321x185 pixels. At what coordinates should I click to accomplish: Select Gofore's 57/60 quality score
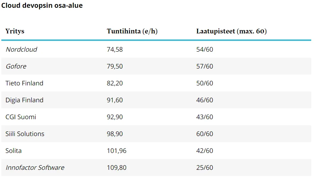(x=205, y=66)
